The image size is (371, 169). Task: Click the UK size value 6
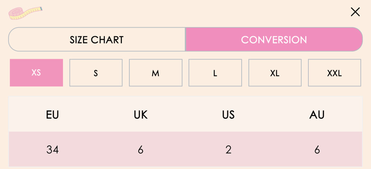point(141,150)
